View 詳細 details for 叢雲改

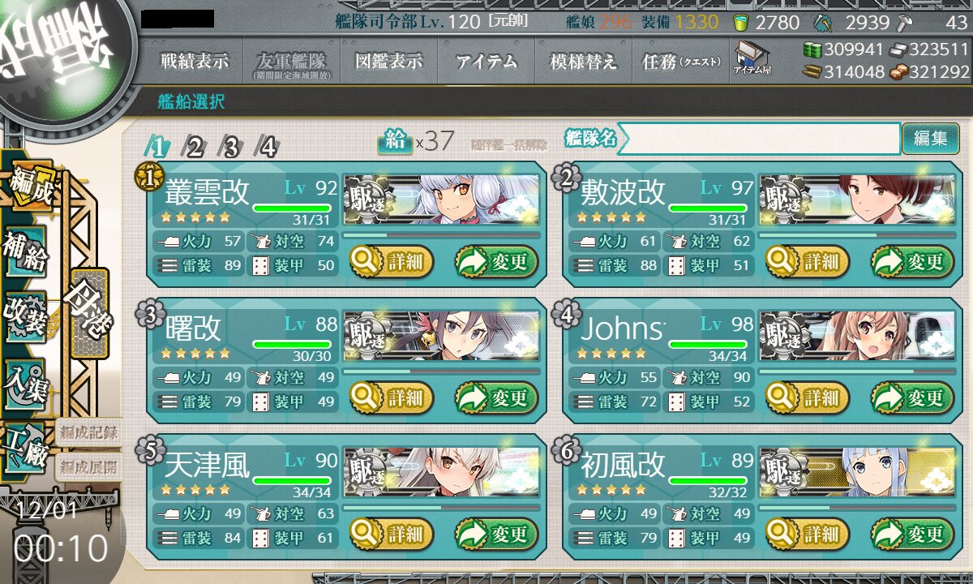click(x=392, y=262)
